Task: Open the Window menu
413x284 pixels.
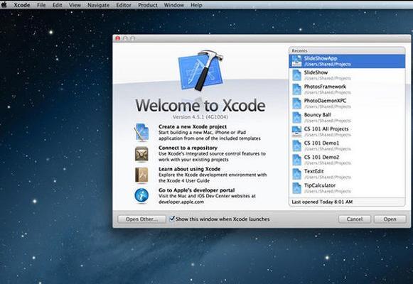Action: (174, 5)
